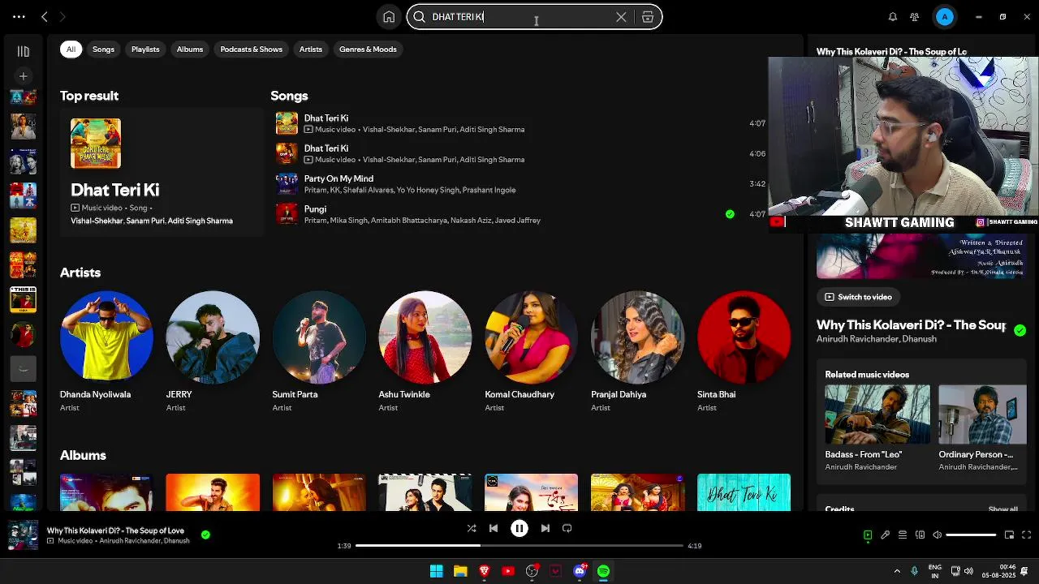Open the Browse icon beside search

(x=648, y=17)
